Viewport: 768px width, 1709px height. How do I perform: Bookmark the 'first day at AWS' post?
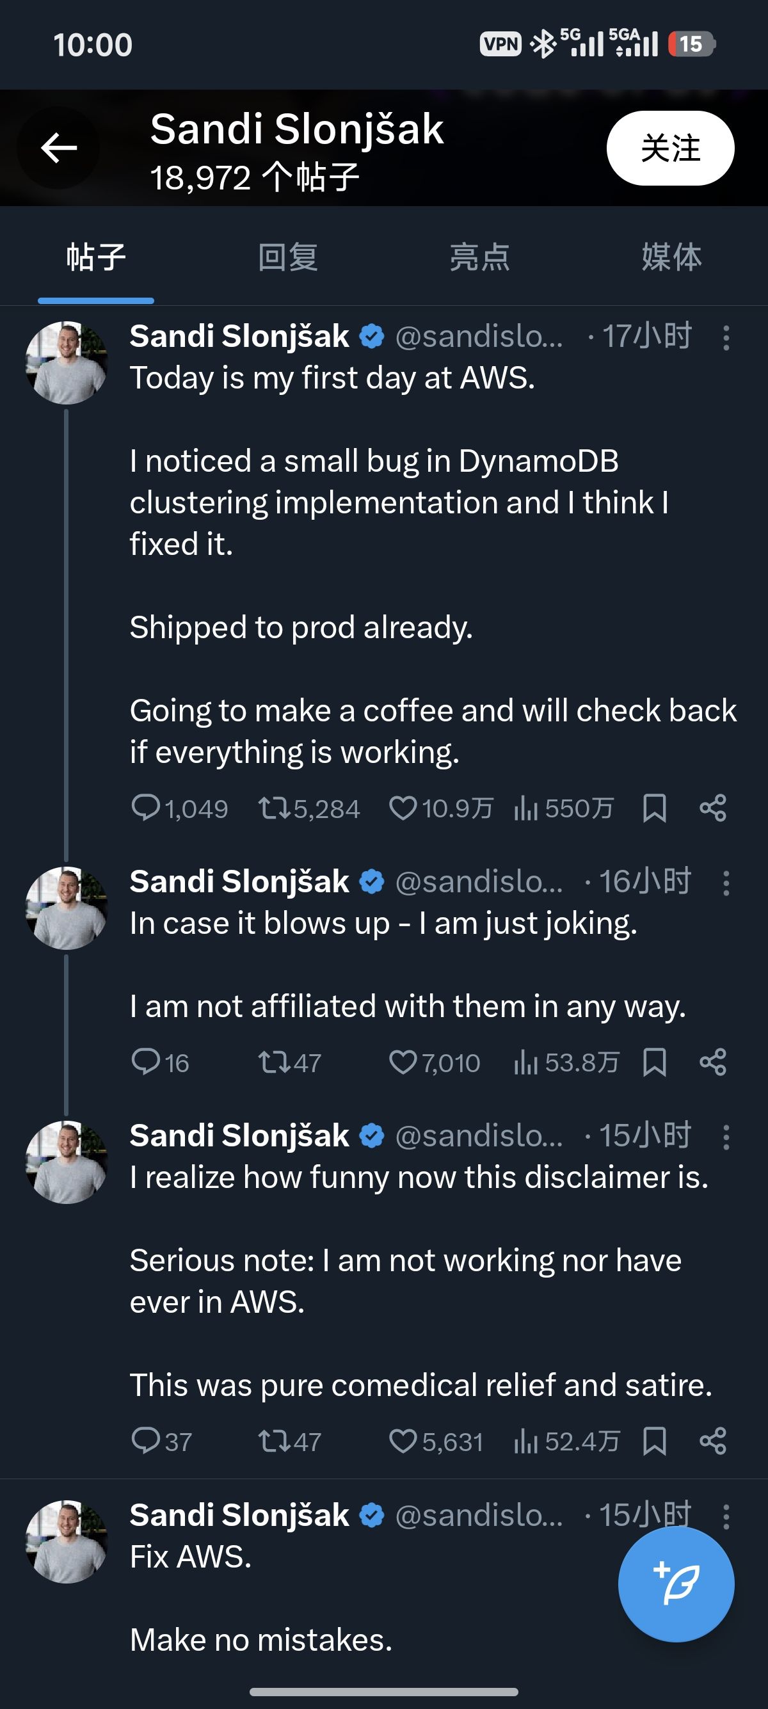pos(655,808)
